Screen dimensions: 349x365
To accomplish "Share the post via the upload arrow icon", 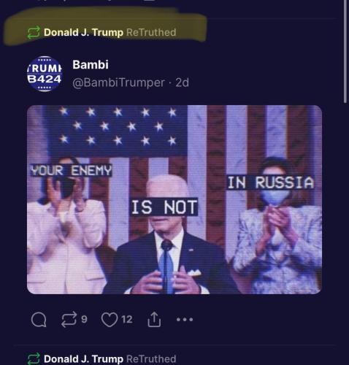I will 154,320.
